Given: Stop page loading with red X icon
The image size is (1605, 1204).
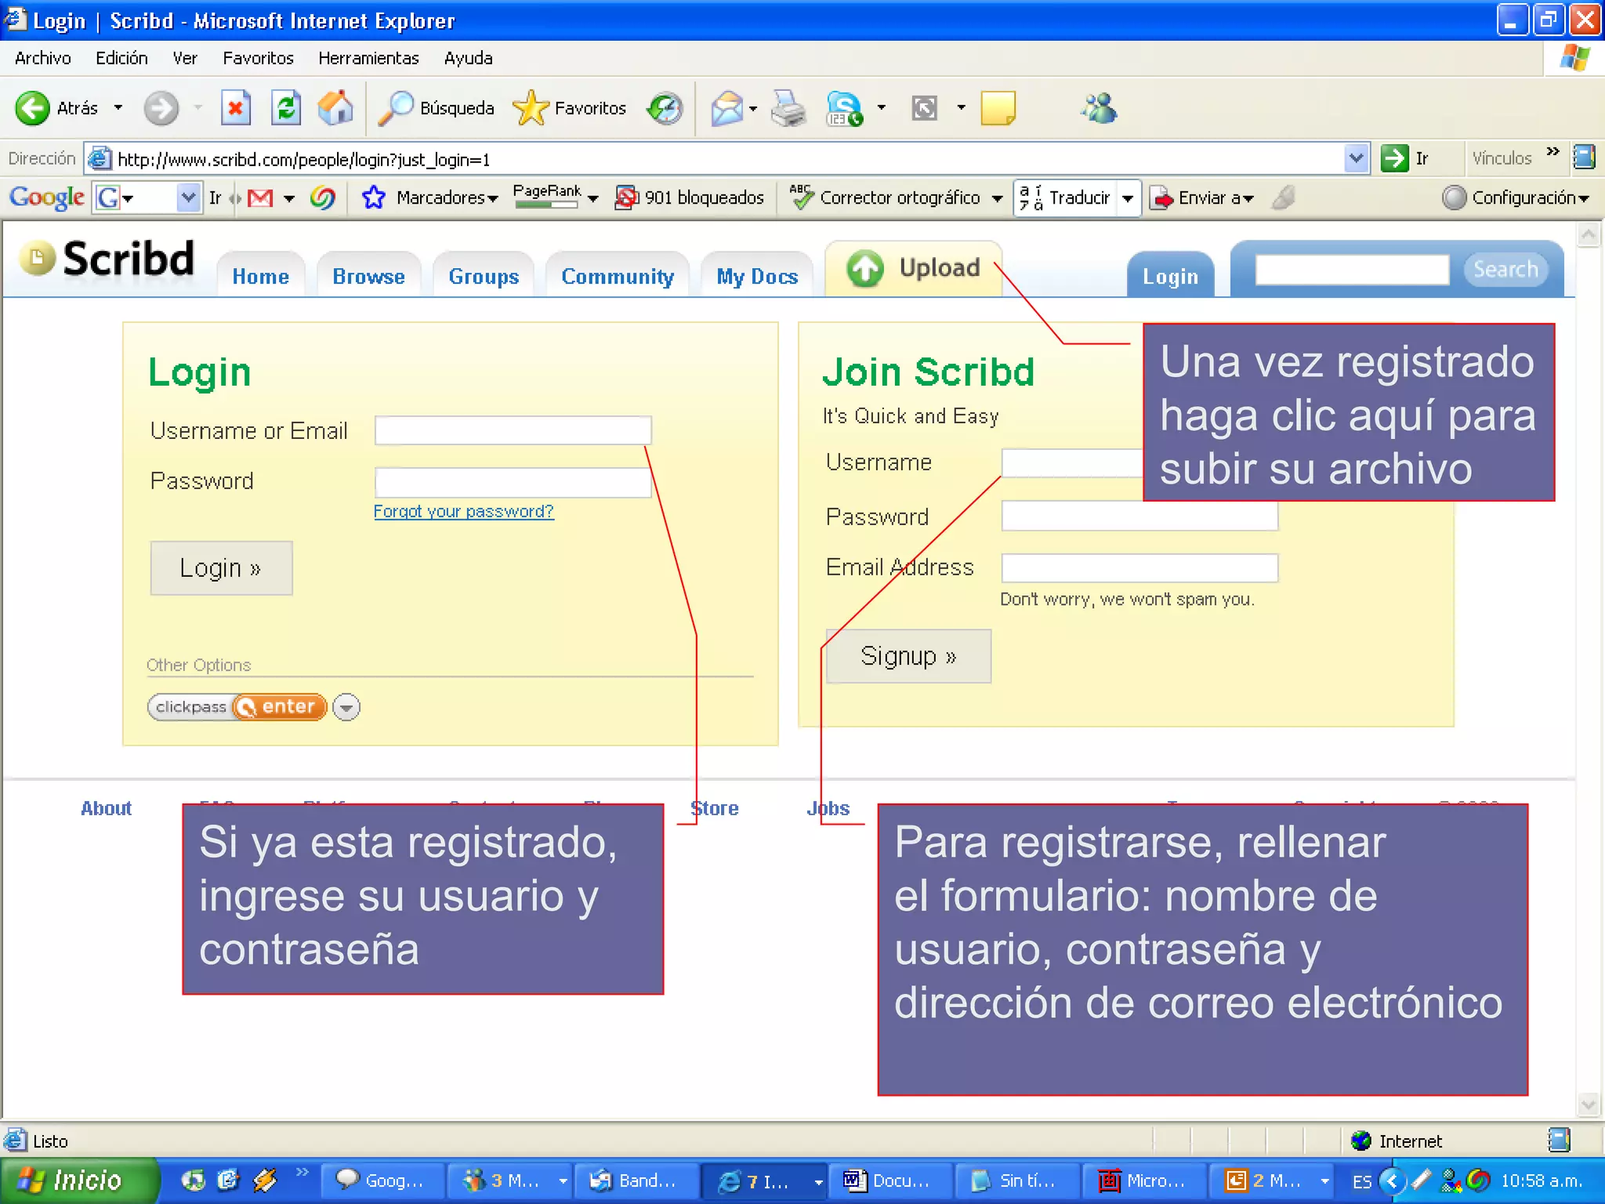Looking at the screenshot, I should point(235,108).
